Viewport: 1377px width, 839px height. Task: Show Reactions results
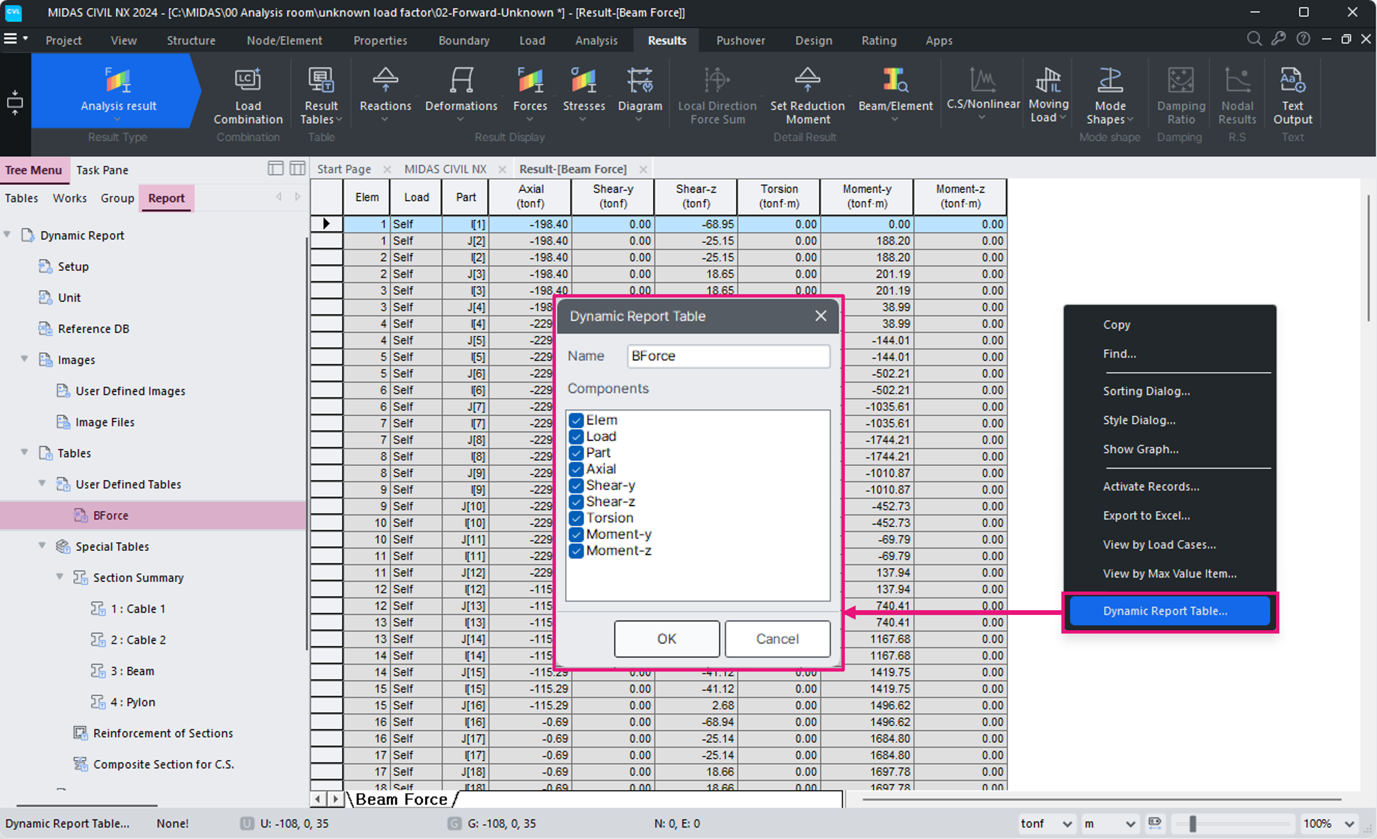click(x=385, y=94)
